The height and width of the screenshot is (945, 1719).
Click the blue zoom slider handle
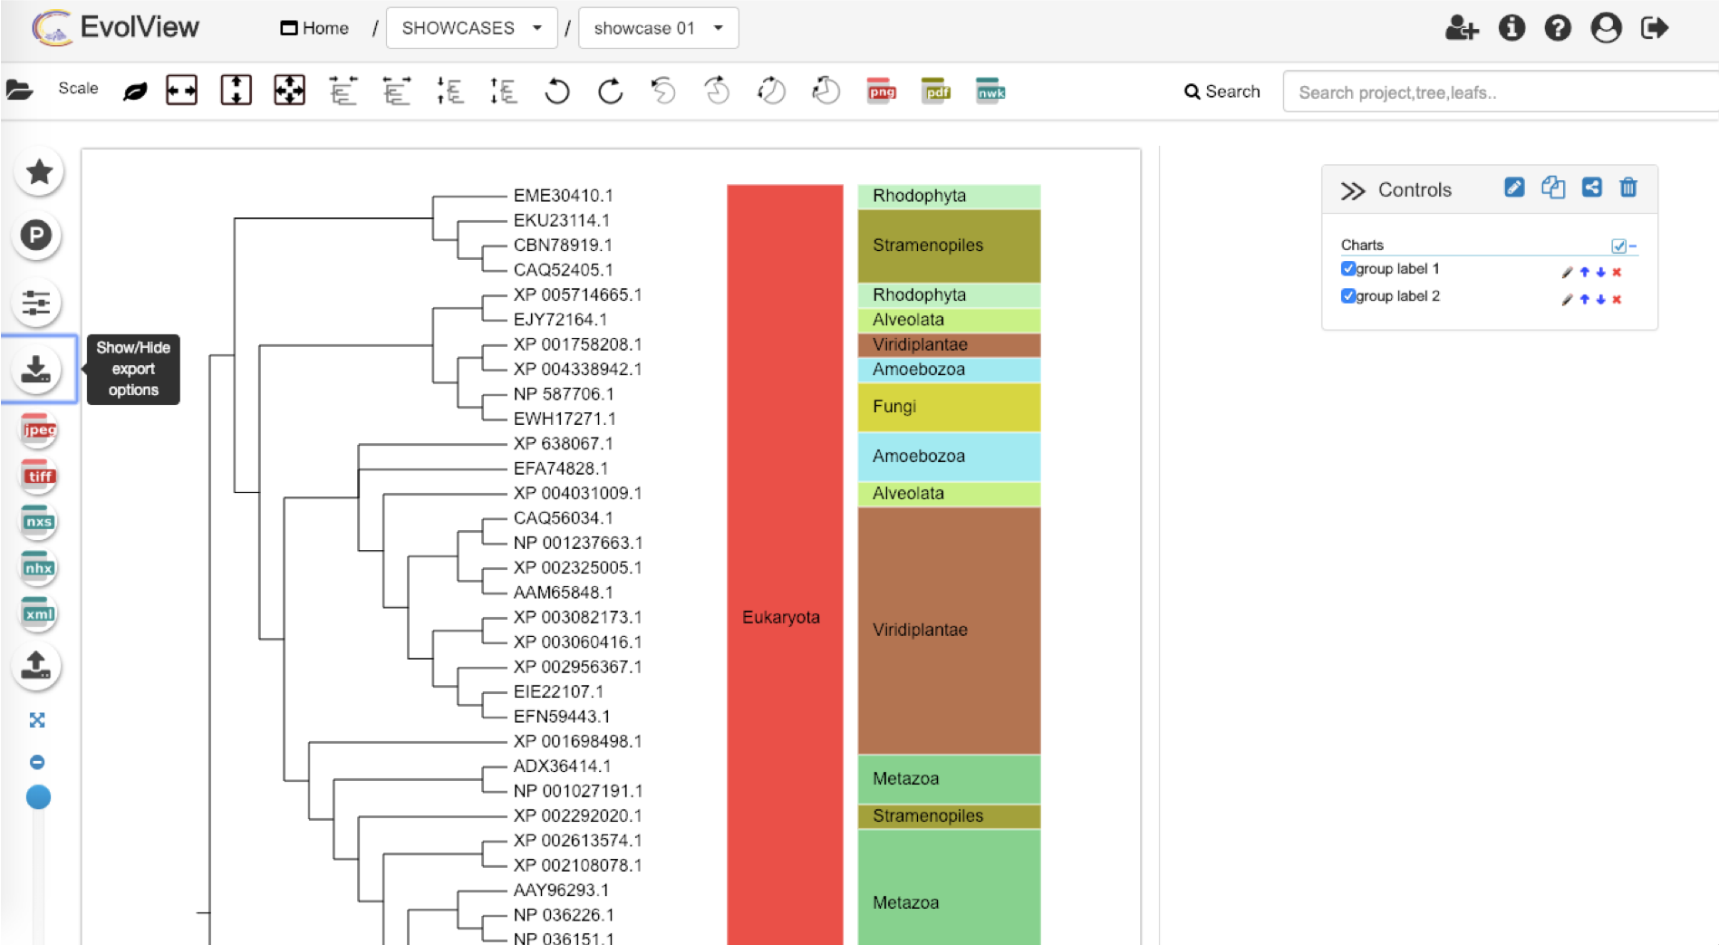(38, 797)
